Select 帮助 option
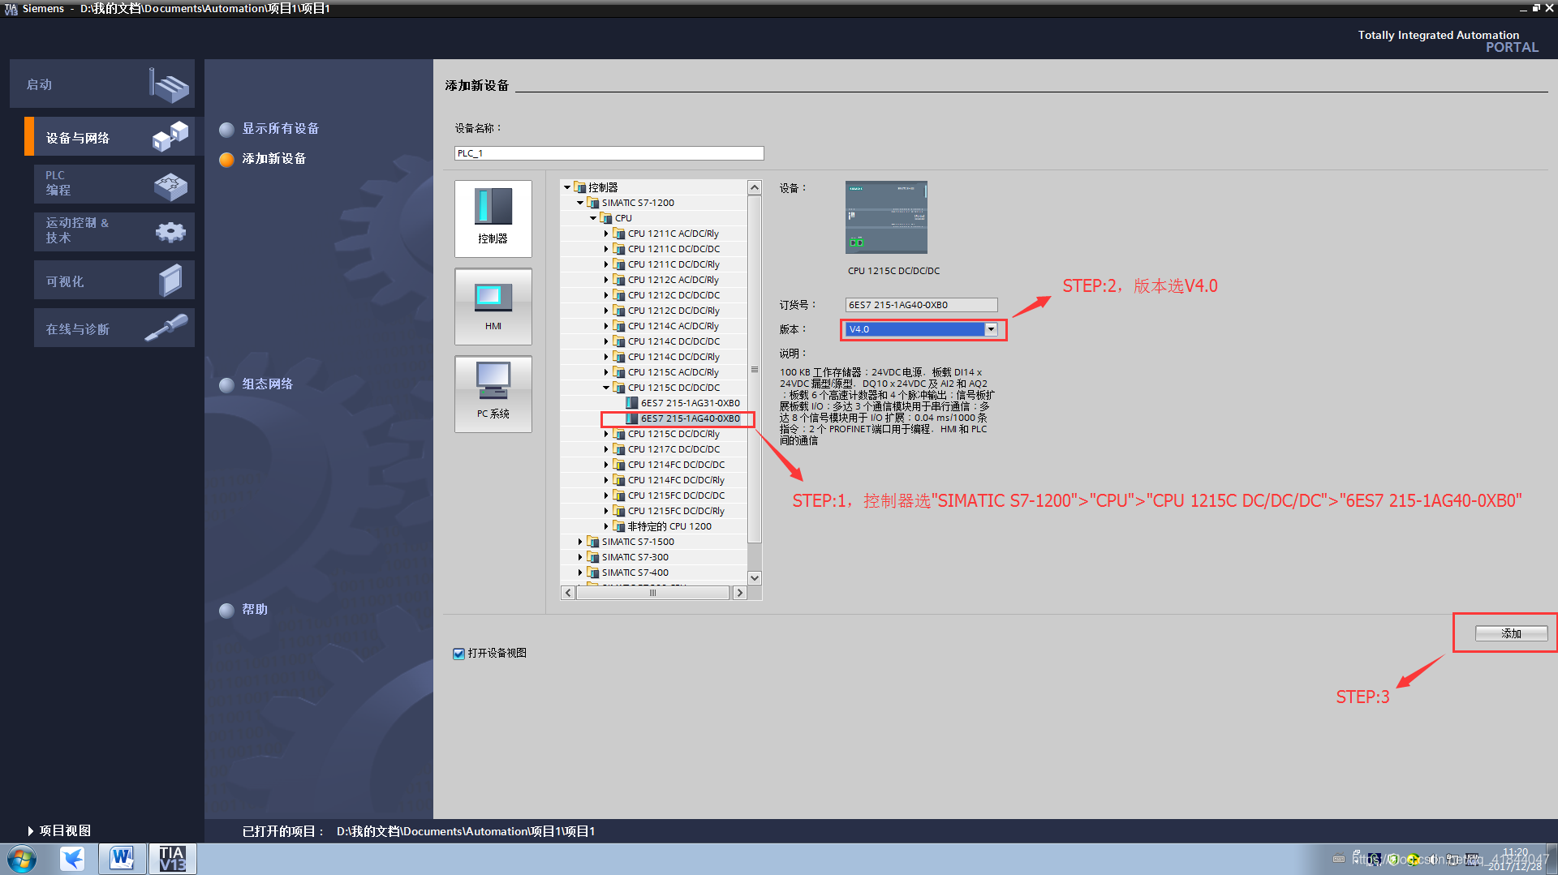The height and width of the screenshot is (875, 1558). click(x=243, y=610)
